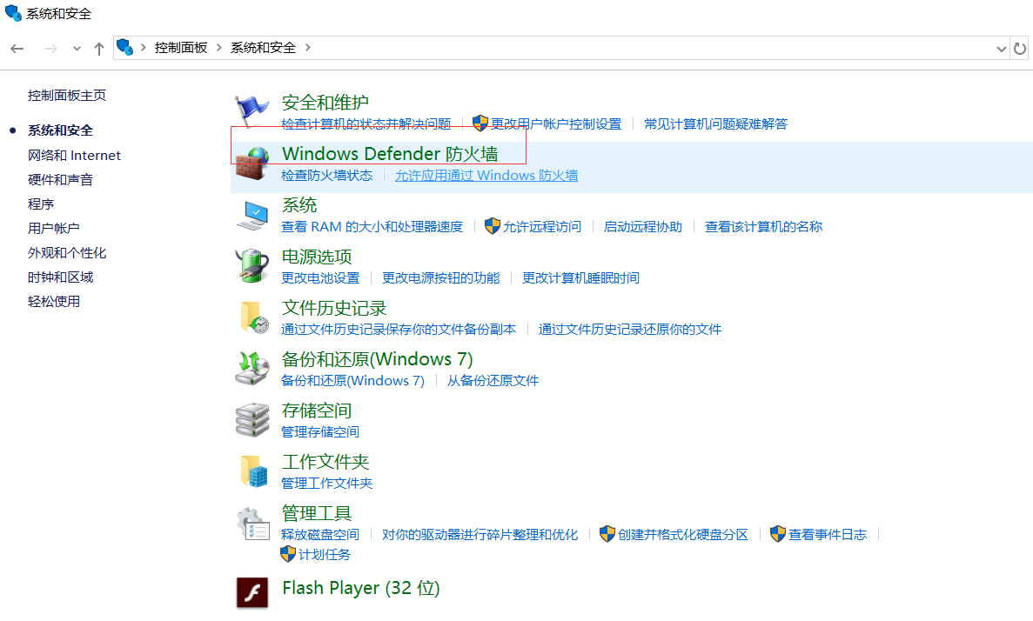Open 系统 heading link
The height and width of the screenshot is (621, 1033).
pyautogui.click(x=299, y=204)
